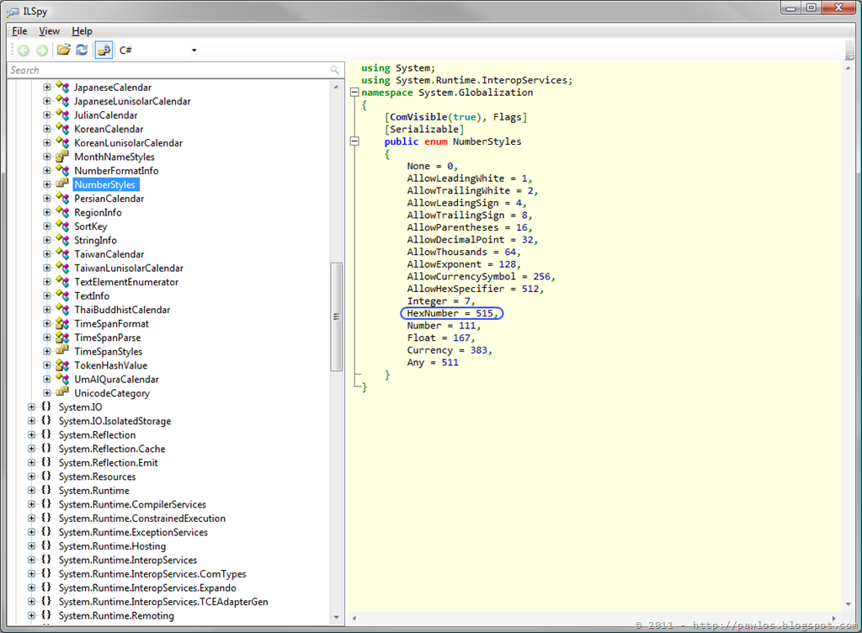
Task: Open the View menu
Action: pyautogui.click(x=49, y=31)
